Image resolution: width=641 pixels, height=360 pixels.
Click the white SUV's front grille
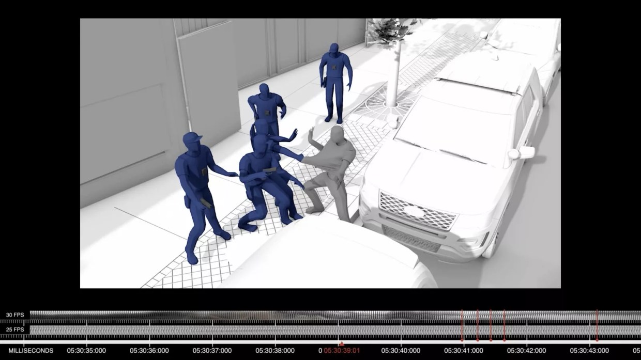coord(414,212)
